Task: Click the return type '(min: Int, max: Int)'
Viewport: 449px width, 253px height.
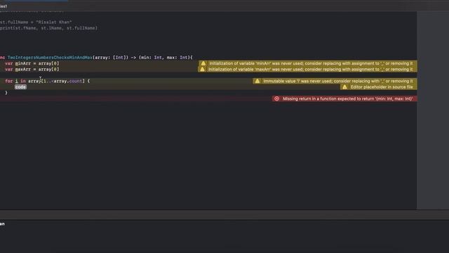Action: [164, 58]
